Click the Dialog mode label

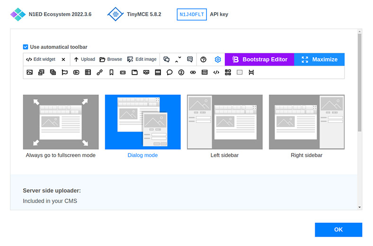point(143,155)
